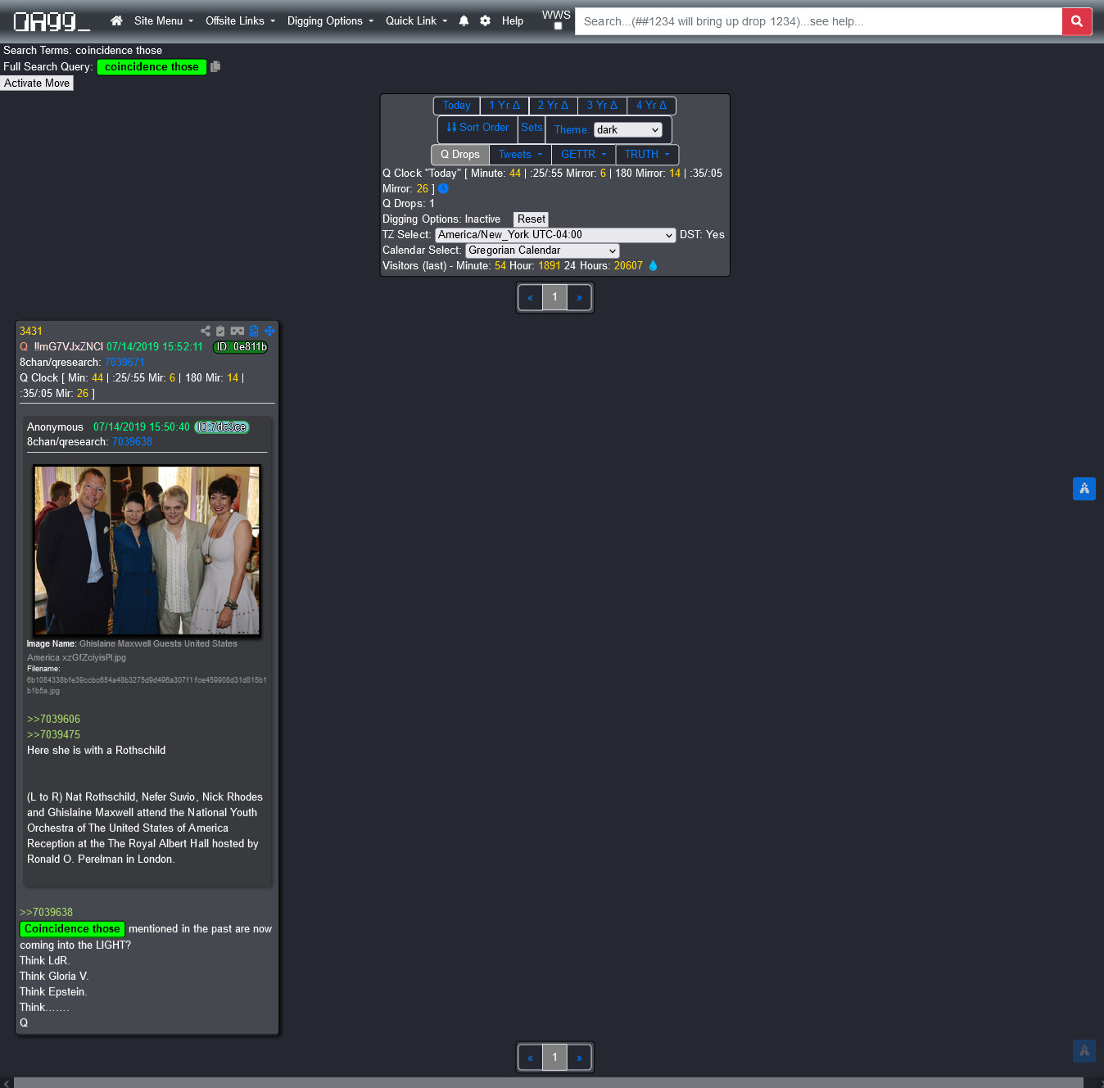Click the ID:7dc3ce badge
1104x1088 pixels.
222,427
